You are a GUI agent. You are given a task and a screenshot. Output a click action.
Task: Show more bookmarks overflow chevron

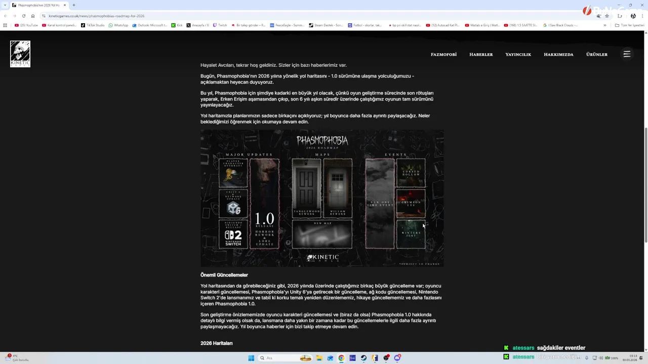pyautogui.click(x=604, y=25)
